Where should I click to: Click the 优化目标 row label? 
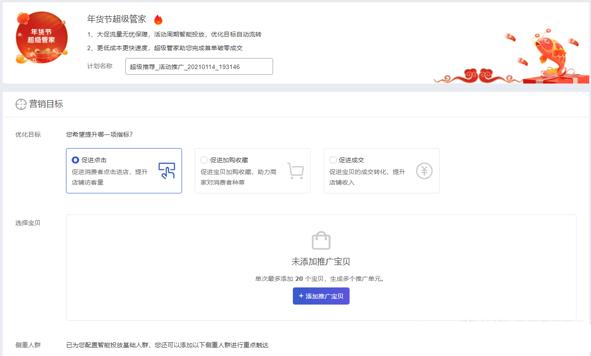[x=27, y=135]
